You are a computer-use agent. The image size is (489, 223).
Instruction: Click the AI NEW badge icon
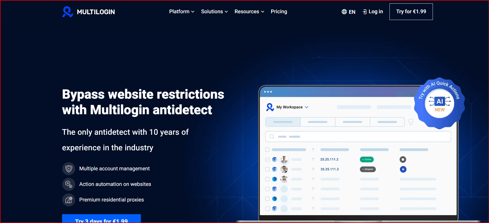click(x=439, y=103)
